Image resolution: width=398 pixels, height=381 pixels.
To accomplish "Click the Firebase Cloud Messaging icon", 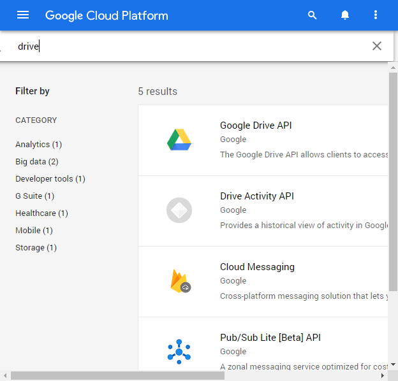I will click(181, 281).
